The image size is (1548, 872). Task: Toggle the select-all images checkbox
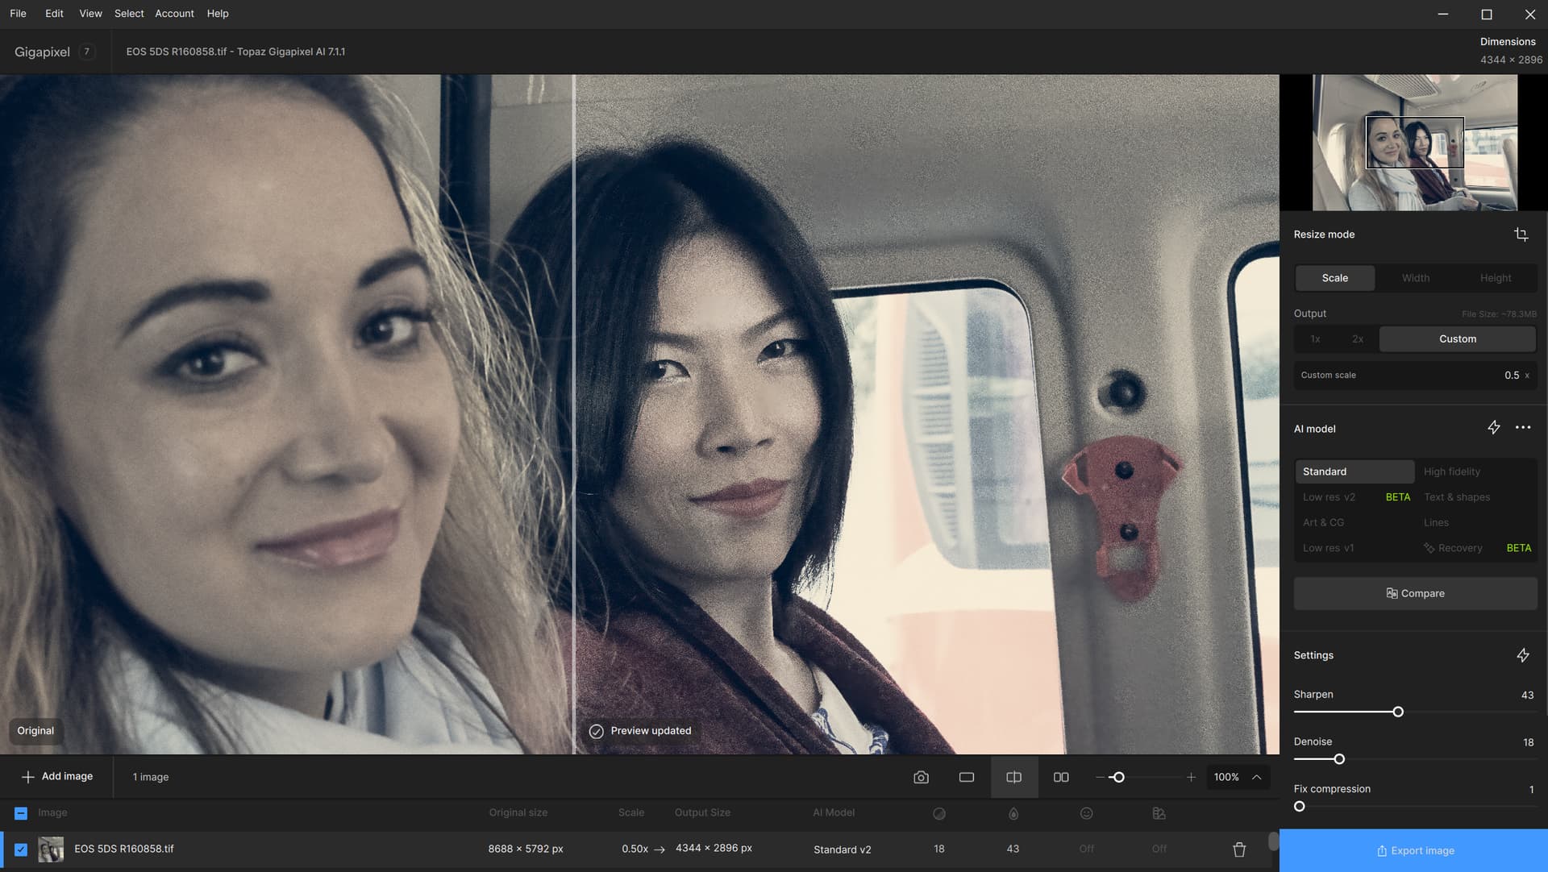[22, 812]
